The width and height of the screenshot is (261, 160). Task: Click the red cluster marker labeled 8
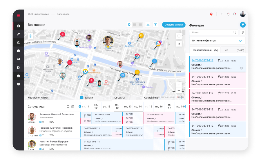click(x=91, y=81)
